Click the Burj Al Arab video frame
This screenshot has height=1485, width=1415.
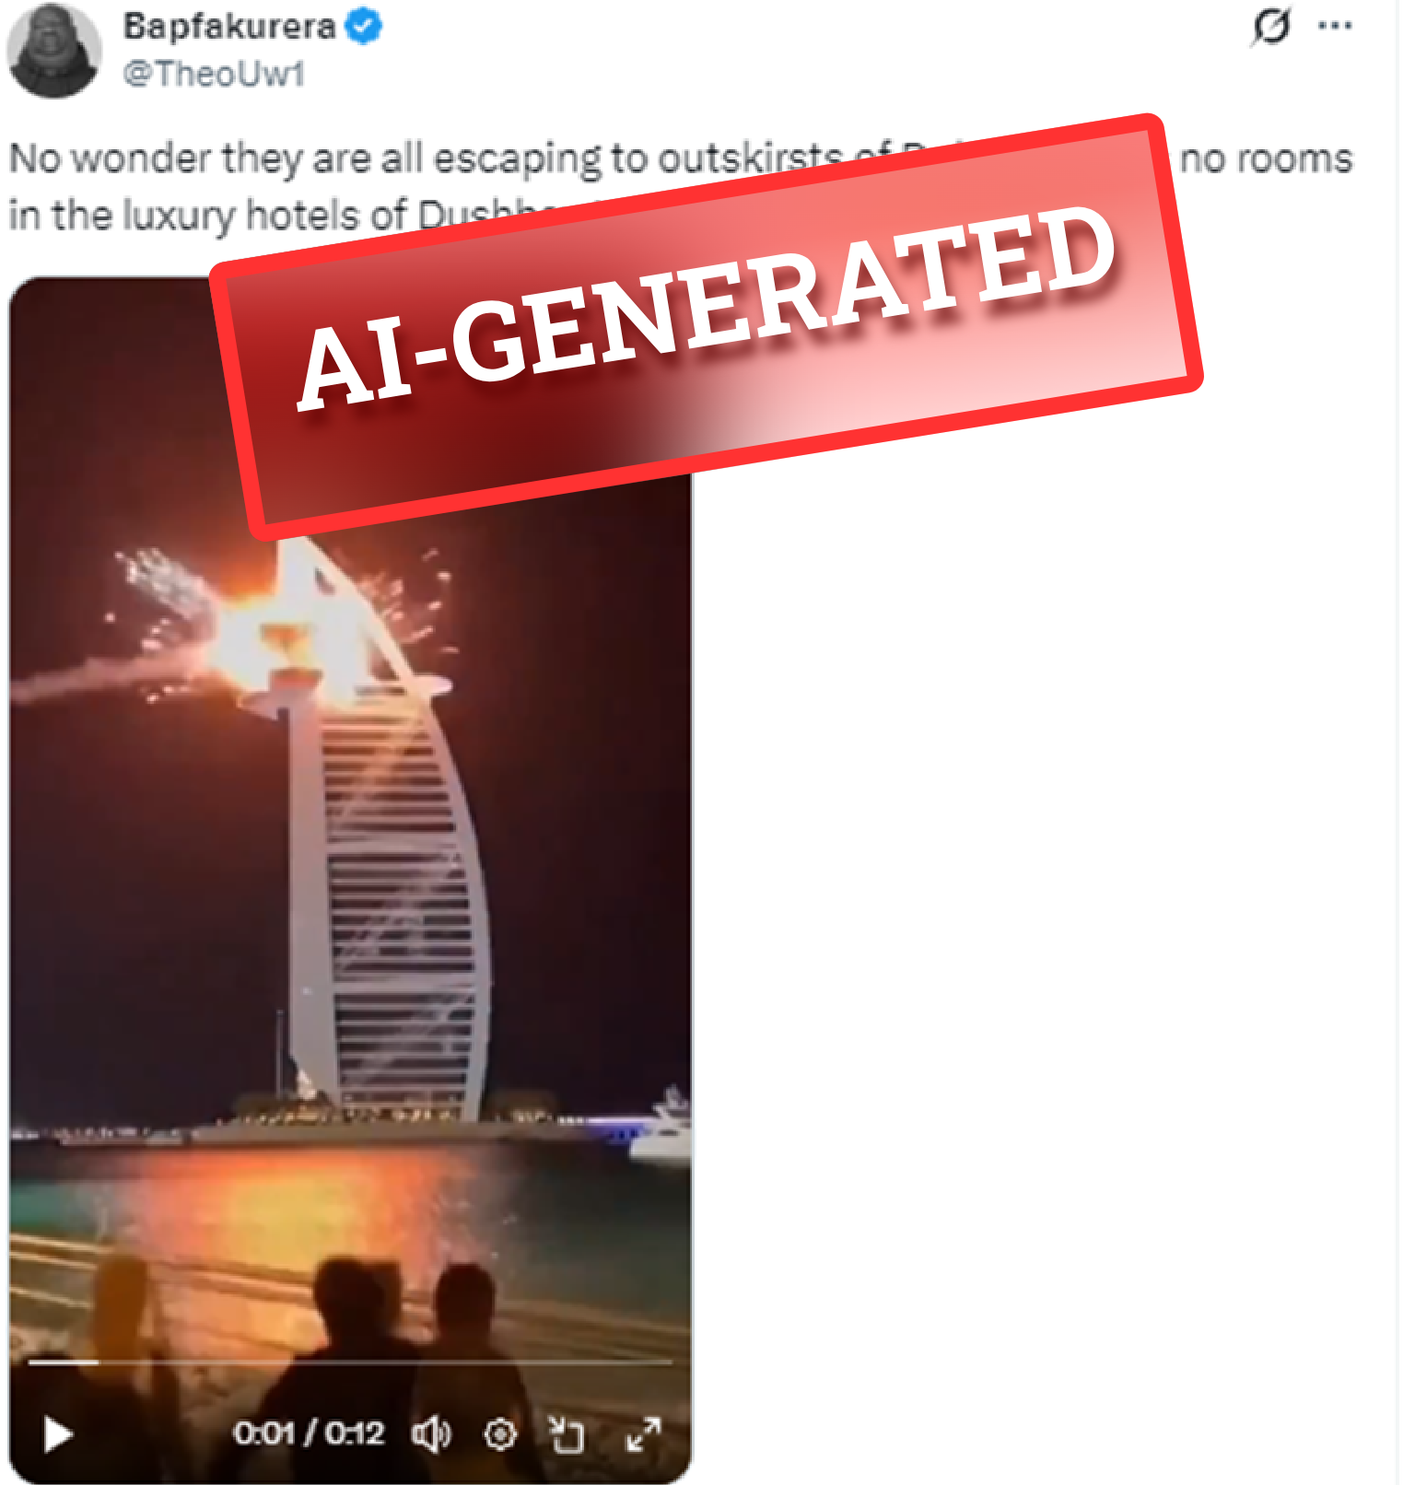[350, 880]
